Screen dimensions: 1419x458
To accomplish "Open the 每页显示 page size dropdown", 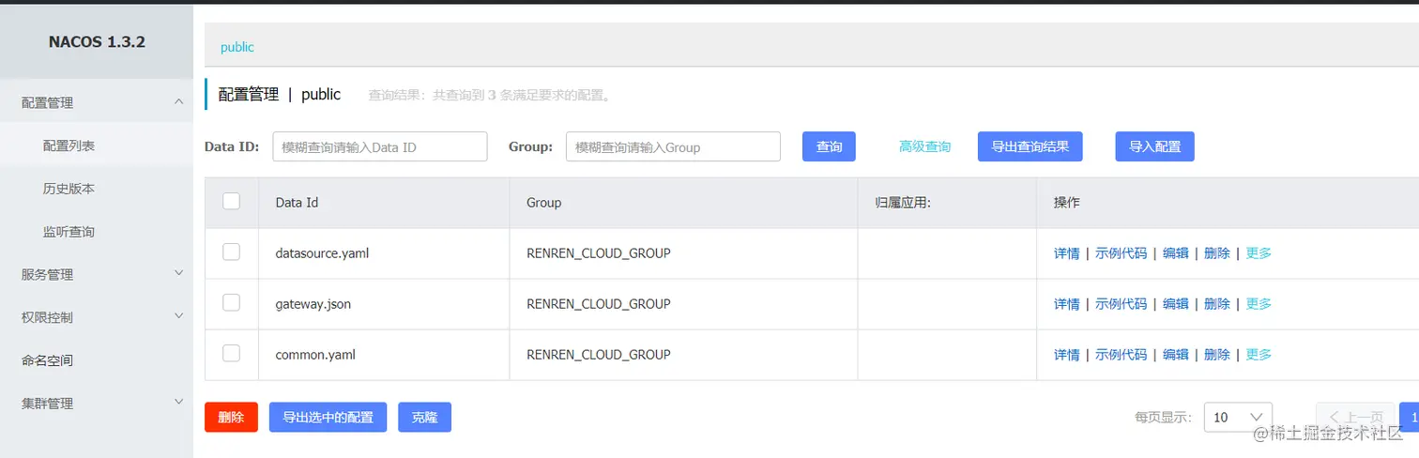I will pos(1238,418).
